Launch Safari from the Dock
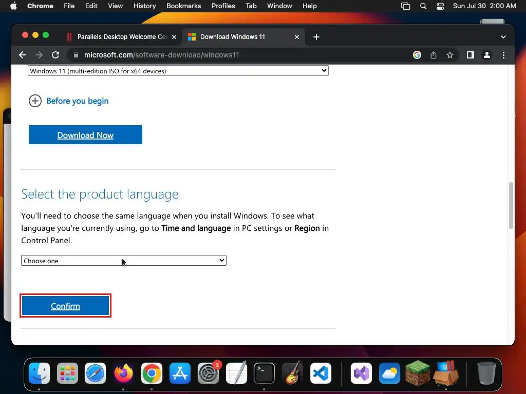This screenshot has width=526, height=394. tap(95, 373)
